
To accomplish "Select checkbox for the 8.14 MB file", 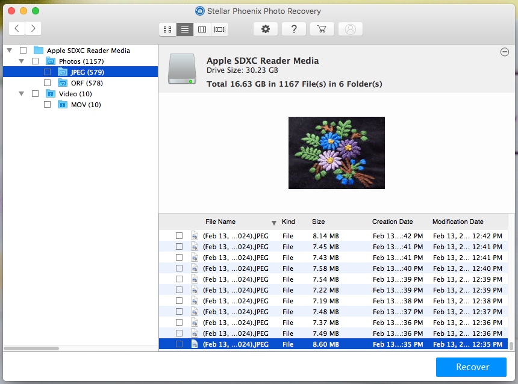I will pos(179,236).
